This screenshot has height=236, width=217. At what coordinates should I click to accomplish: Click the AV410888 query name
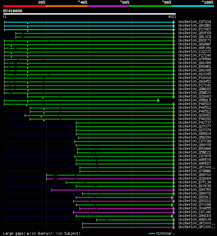[x=13, y=11]
